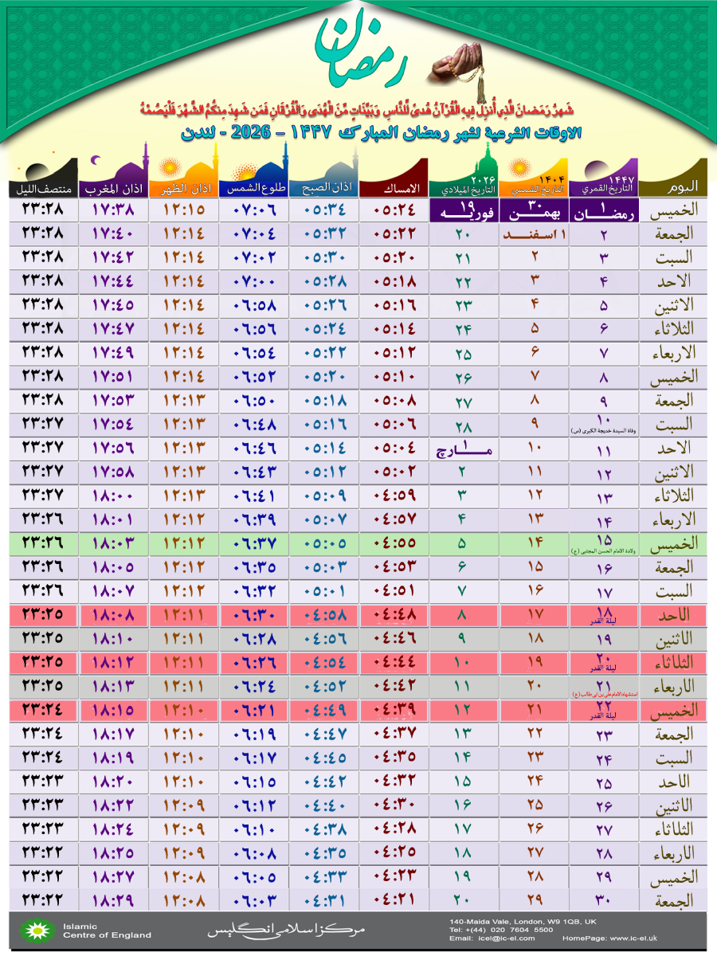Click the first red ليلة القدر row on الاحد
This screenshot has width=717, height=956.
[358, 615]
